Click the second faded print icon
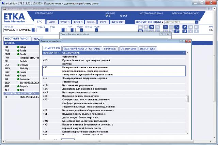 tap(146, 27)
